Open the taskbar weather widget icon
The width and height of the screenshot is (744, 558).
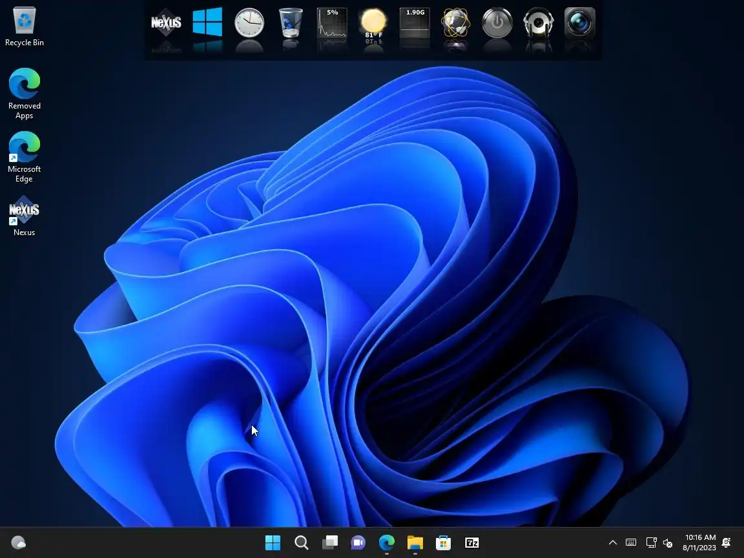coord(19,542)
